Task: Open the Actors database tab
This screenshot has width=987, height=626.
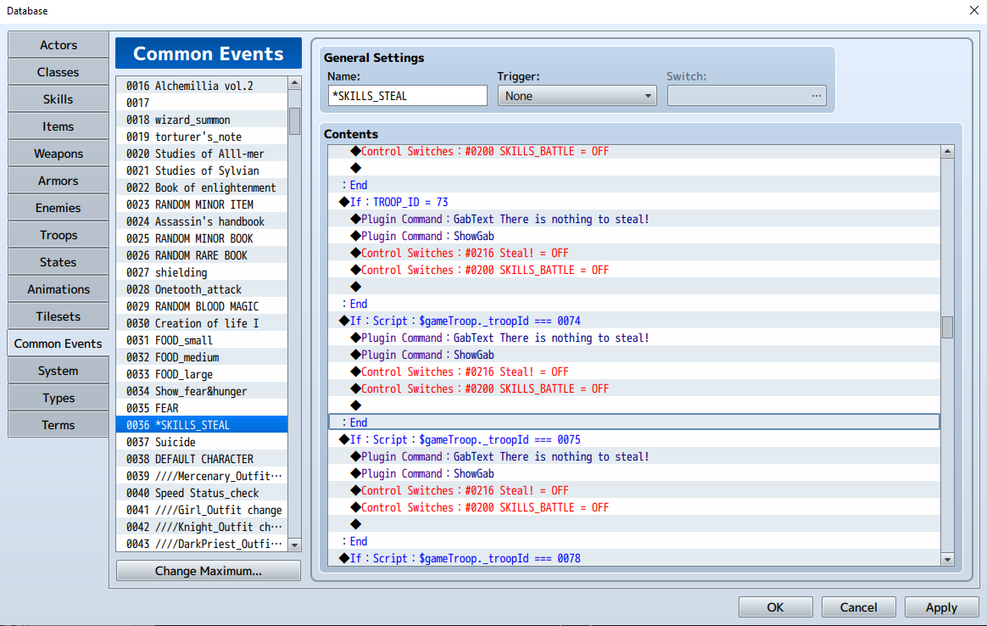Action: [x=59, y=45]
